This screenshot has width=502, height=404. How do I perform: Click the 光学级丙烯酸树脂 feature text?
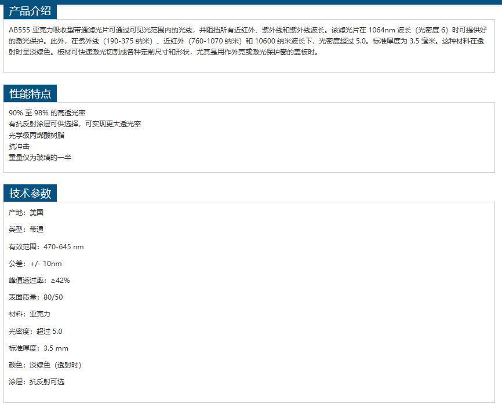click(x=37, y=135)
